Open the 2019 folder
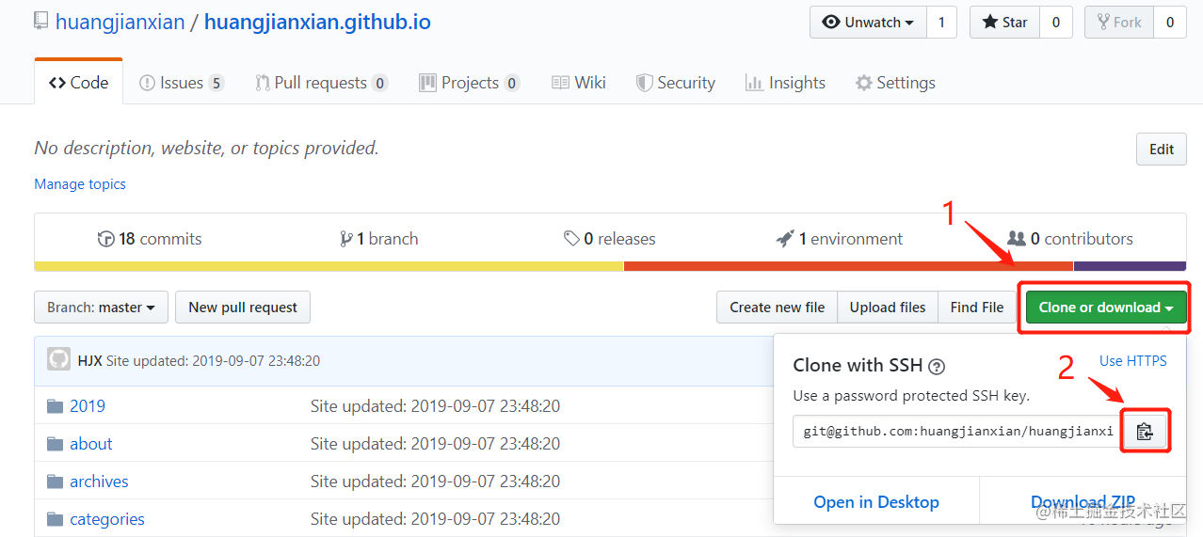The image size is (1203, 537). (88, 406)
